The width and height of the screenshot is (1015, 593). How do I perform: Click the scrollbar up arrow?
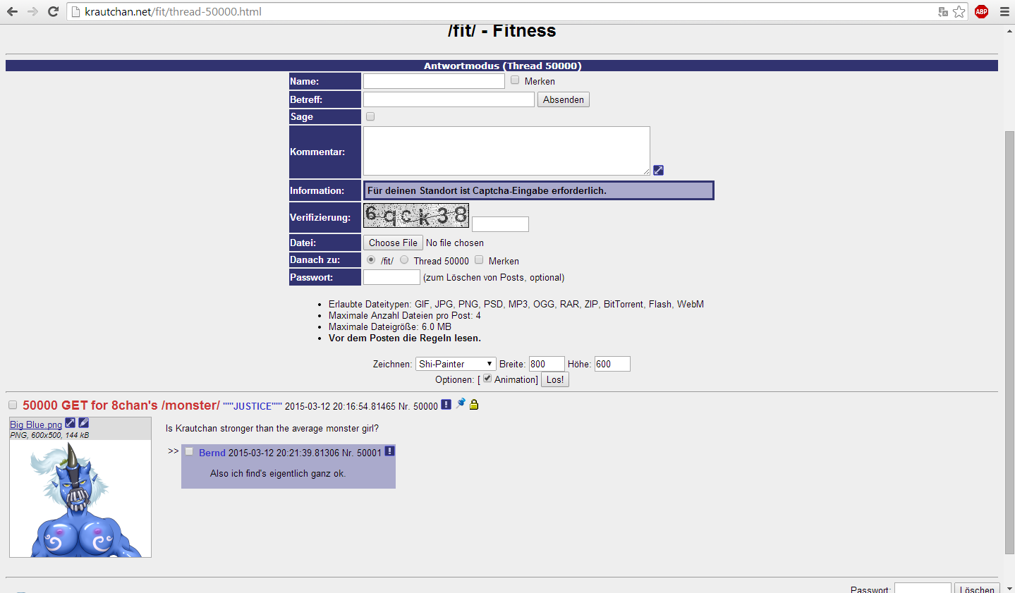(1009, 30)
